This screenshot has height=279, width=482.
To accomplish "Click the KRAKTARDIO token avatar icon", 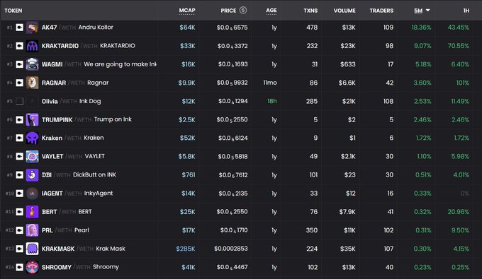I will (x=33, y=46).
